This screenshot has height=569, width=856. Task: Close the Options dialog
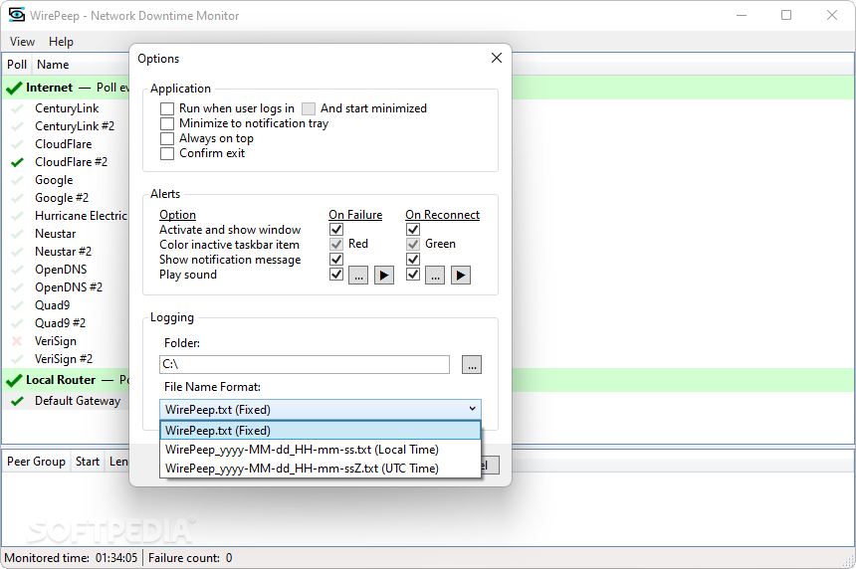pos(497,58)
